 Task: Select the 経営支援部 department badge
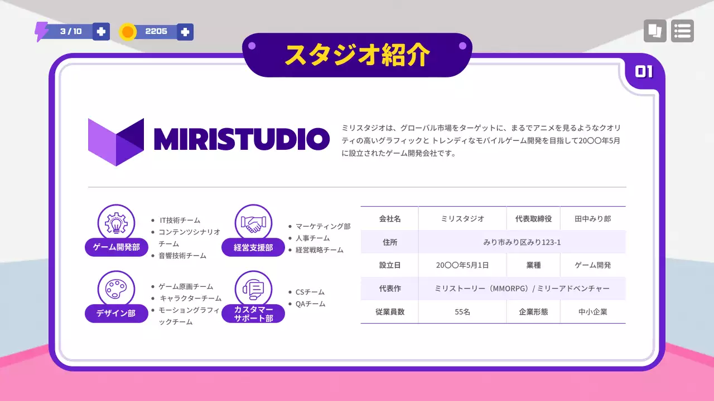[x=253, y=247]
